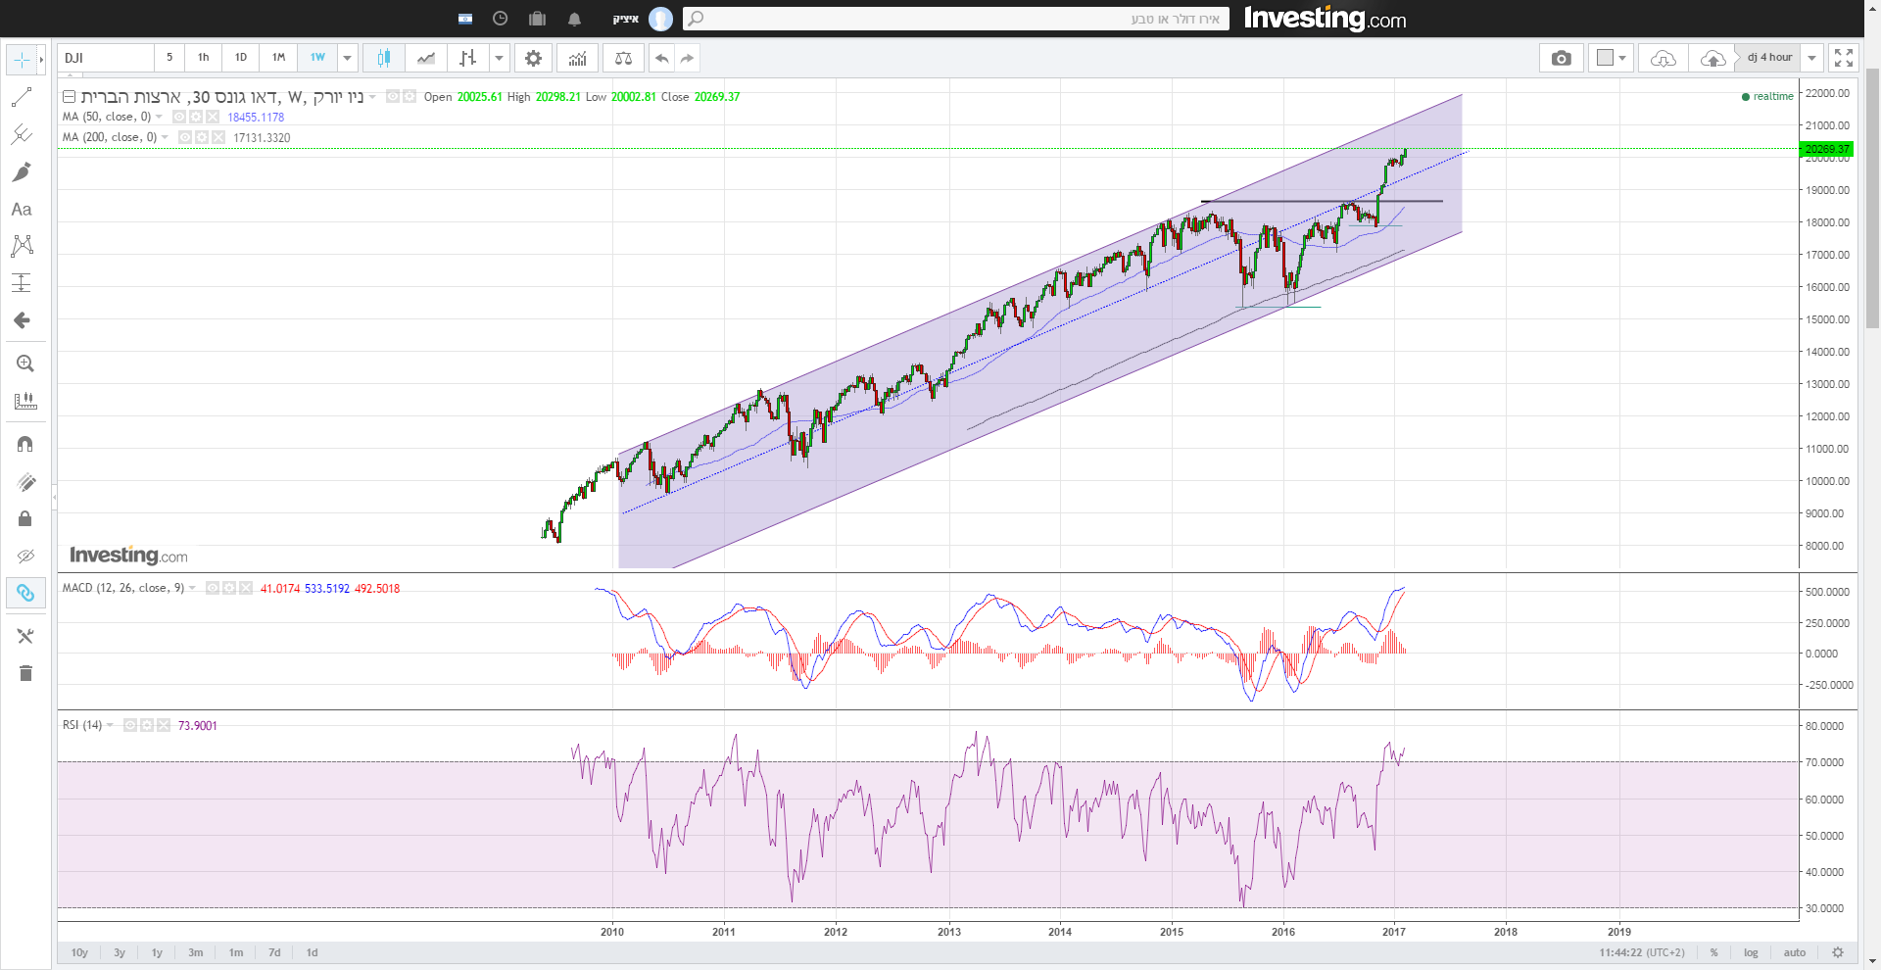Open the interval list dropdown arrow
The width and height of the screenshot is (1881, 970).
click(x=347, y=58)
